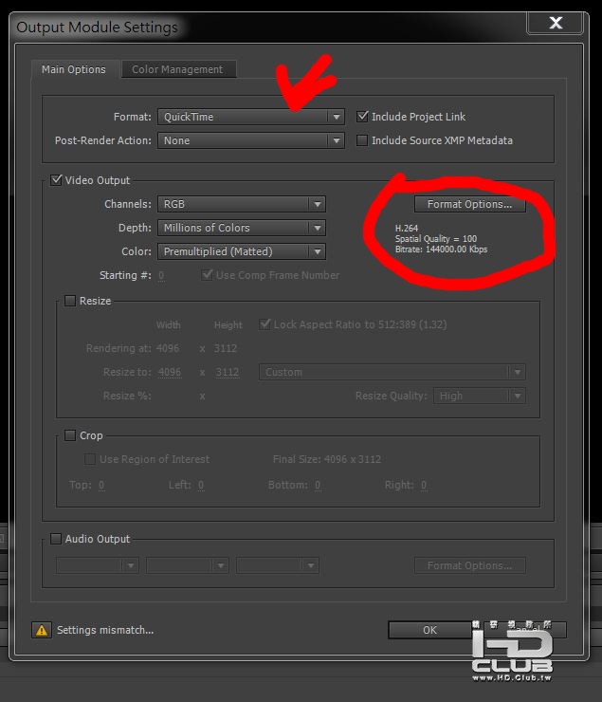Open the Post-Render Action dropdown

click(x=250, y=140)
